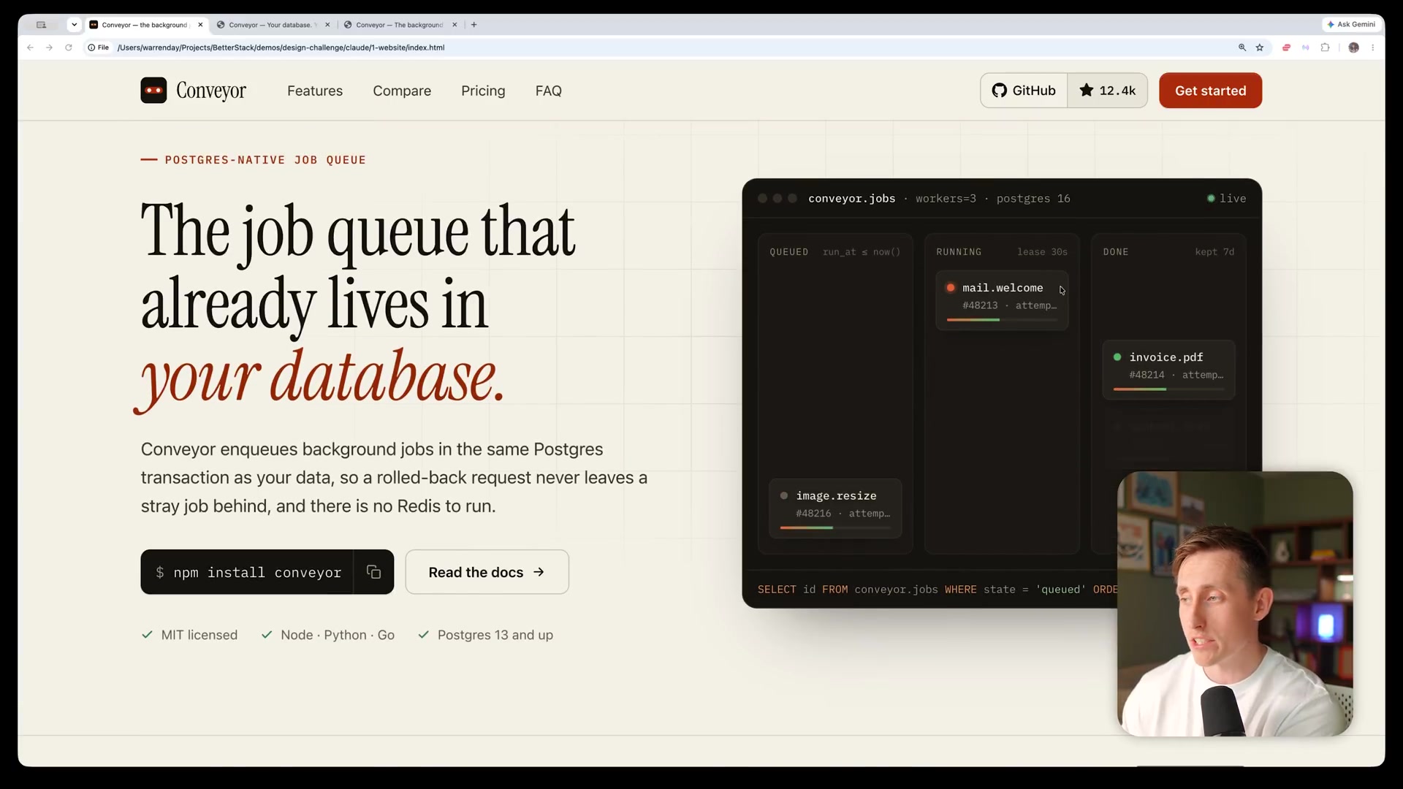The height and width of the screenshot is (789, 1403).
Task: Click the webcam video overlay thumbnail
Action: tap(1235, 603)
